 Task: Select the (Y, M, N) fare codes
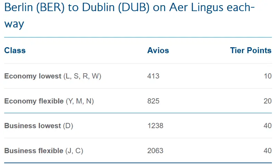click(80, 101)
